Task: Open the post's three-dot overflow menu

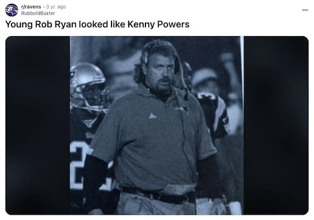Action: point(305,10)
